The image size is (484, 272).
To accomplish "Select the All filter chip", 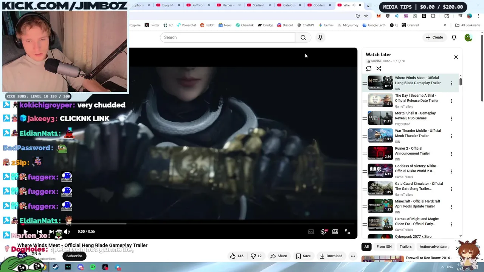I will click(366, 247).
